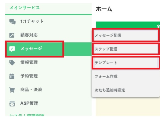This screenshot has height=127, width=160.
Task: Click the メッセージ pencil bubble icon
Action: click(12, 49)
